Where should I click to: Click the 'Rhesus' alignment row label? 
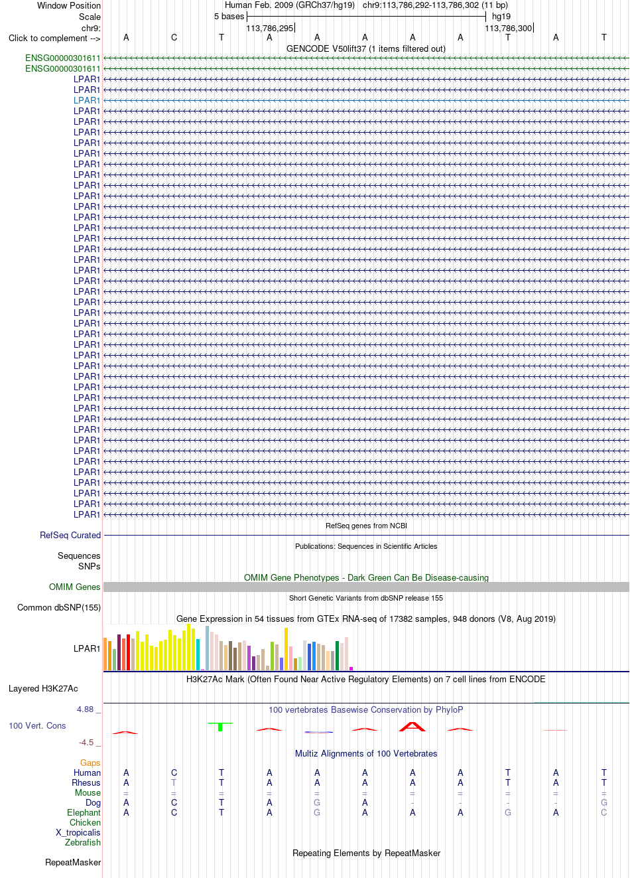(86, 782)
